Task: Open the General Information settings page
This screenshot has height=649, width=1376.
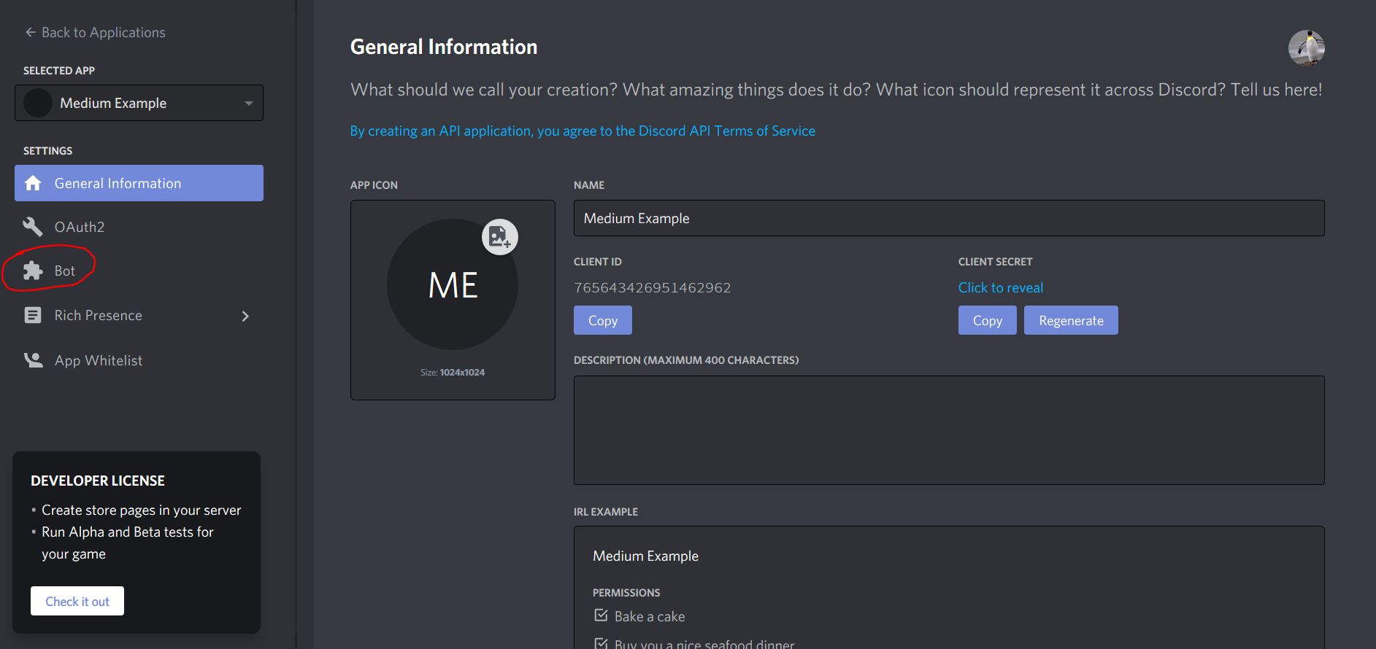Action: click(x=139, y=183)
